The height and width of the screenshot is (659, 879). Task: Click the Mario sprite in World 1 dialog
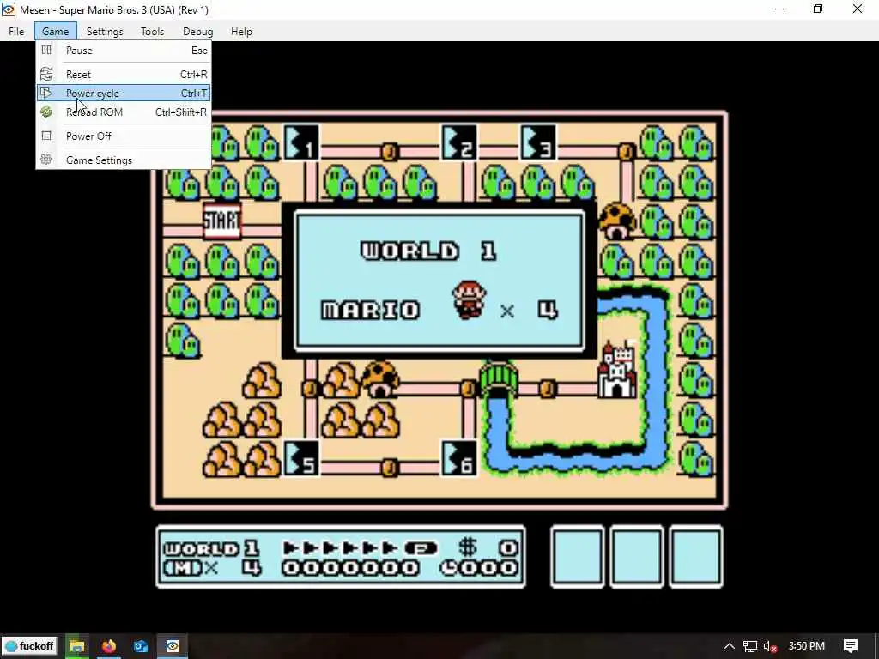click(470, 300)
